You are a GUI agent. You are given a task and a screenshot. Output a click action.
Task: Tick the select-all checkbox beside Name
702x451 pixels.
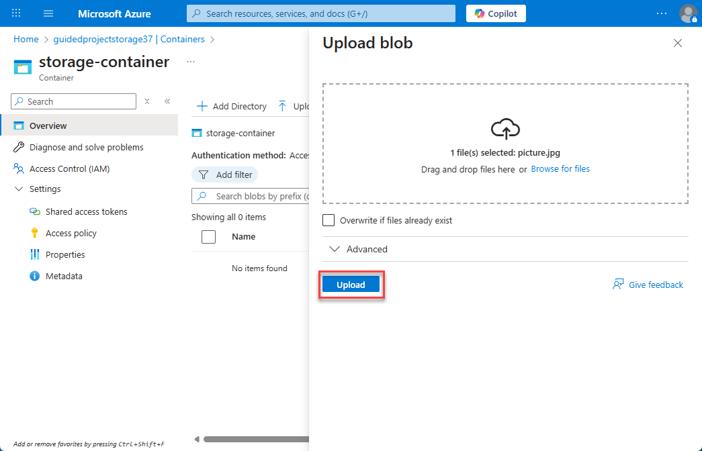209,237
